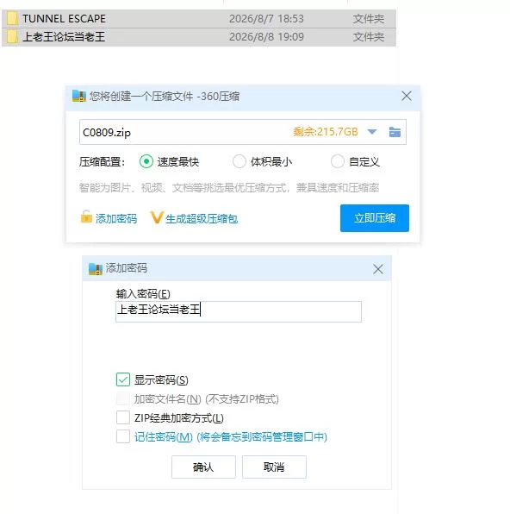Viewport: 510px width, 514px height.
Task: Open the 生成超级压缩包 link
Action: [202, 219]
